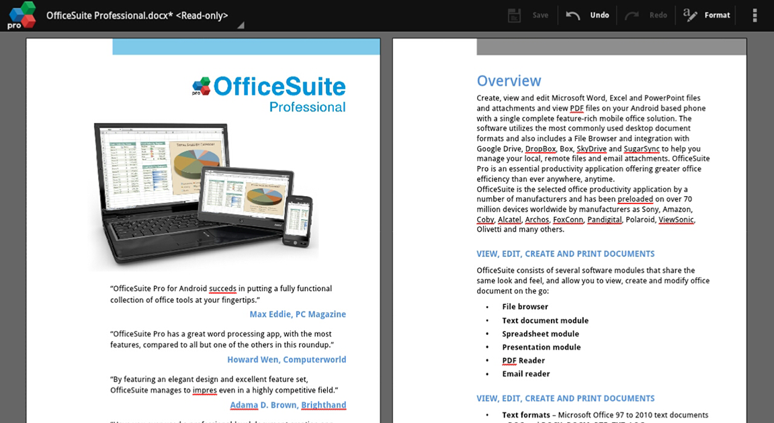The width and height of the screenshot is (774, 423).
Task: Click the gray header bar on second page
Action: tap(611, 47)
